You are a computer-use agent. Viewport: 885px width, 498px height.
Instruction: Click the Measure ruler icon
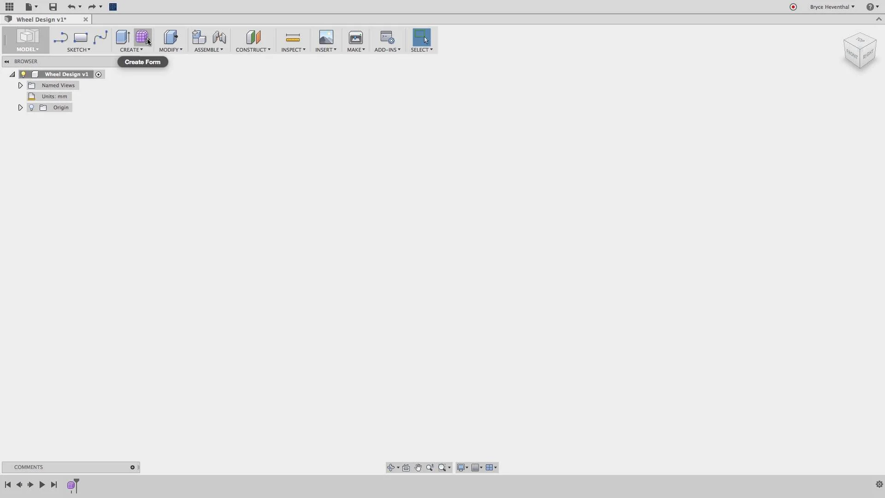[293, 37]
